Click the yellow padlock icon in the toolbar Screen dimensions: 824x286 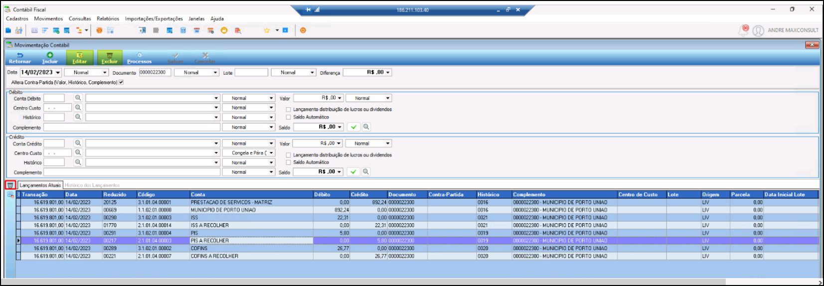[224, 30]
